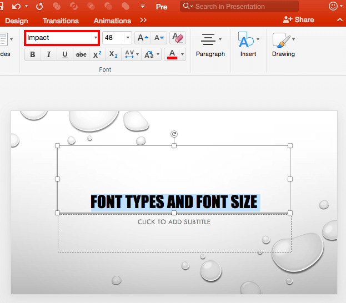Apply superscript formatting
The image size is (346, 303).
pyautogui.click(x=97, y=54)
